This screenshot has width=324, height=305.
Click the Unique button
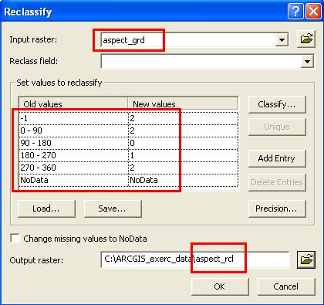tap(277, 127)
